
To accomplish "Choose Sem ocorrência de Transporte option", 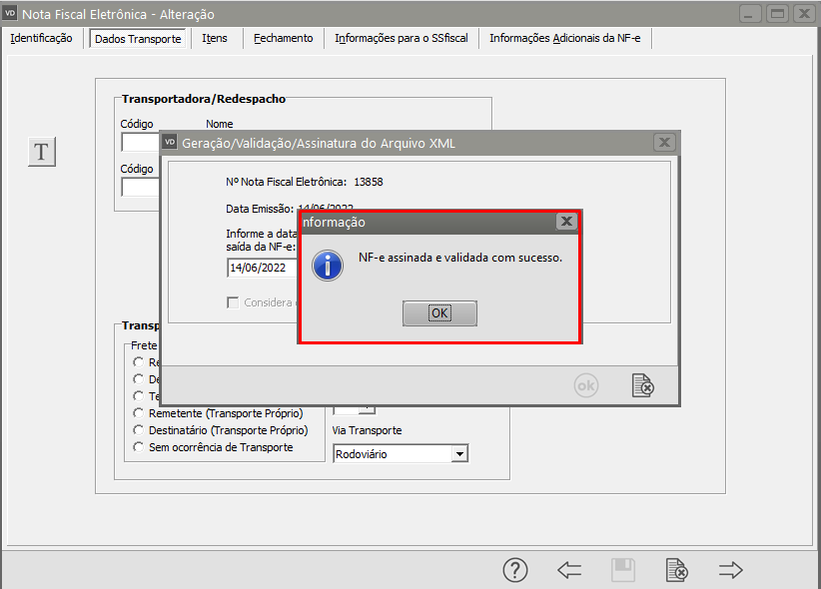I will tap(139, 448).
